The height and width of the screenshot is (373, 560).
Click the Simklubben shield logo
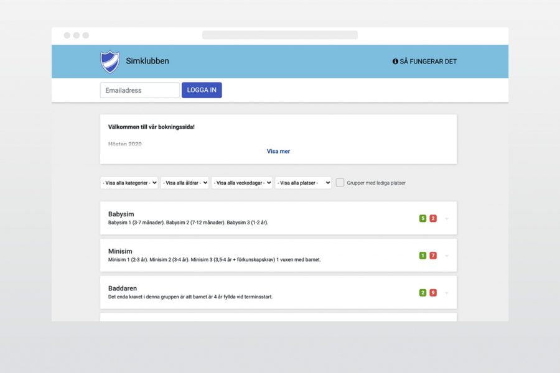click(x=110, y=62)
